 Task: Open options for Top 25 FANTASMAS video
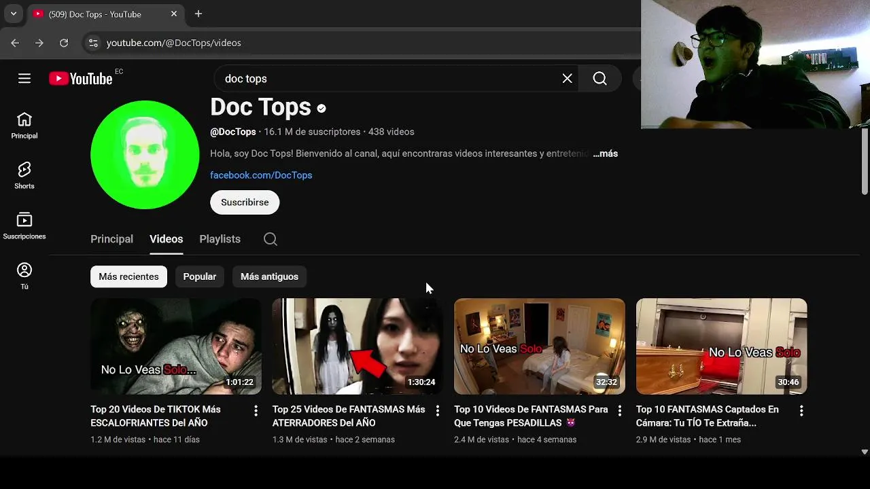pos(438,411)
